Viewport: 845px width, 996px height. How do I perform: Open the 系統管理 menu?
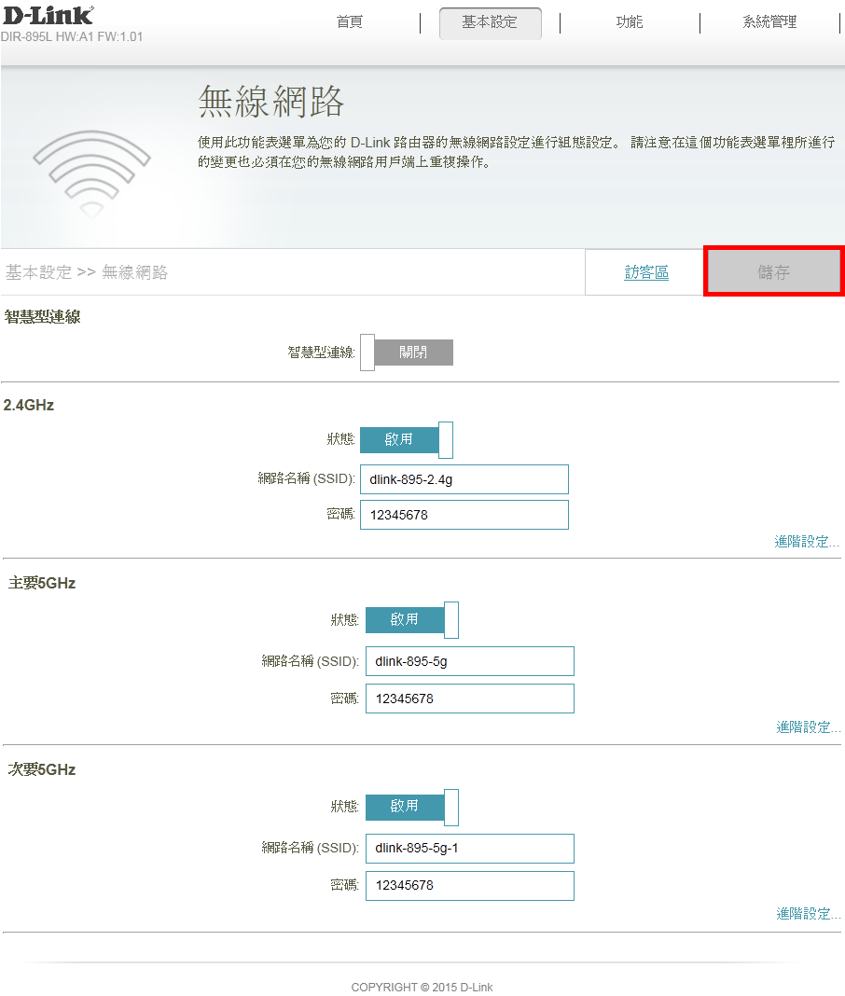click(769, 22)
